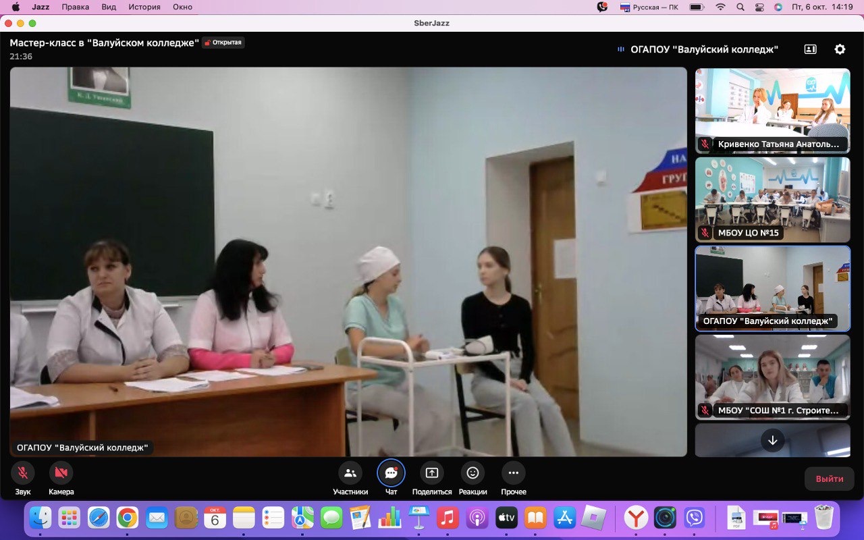The image size is (864, 540).
Task: Open the conference settings gear
Action: 840,49
